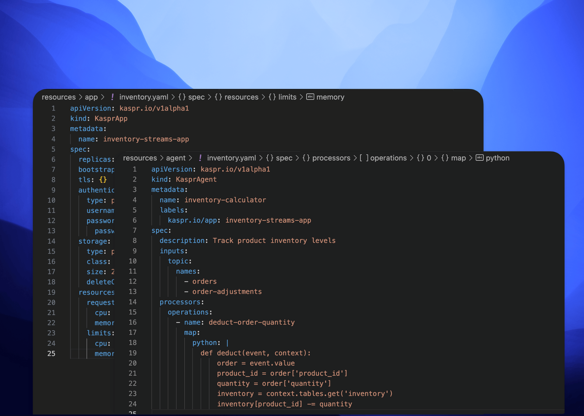584x416 pixels.
Task: Click '- orders' list item
Action: tap(200, 282)
